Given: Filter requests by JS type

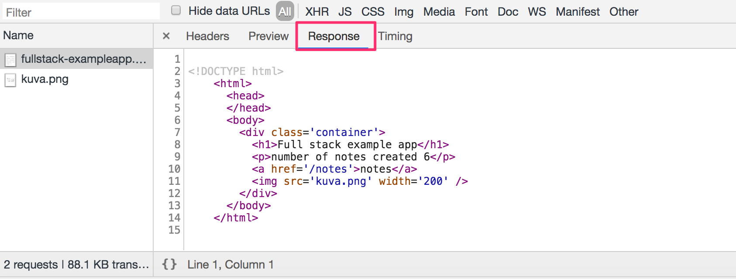Looking at the screenshot, I should pos(345,12).
